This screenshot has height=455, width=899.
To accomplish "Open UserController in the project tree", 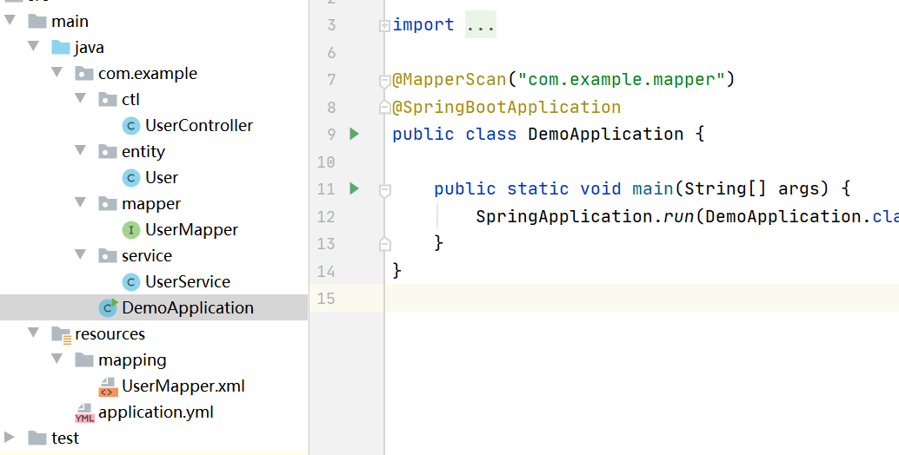I will coord(199,125).
